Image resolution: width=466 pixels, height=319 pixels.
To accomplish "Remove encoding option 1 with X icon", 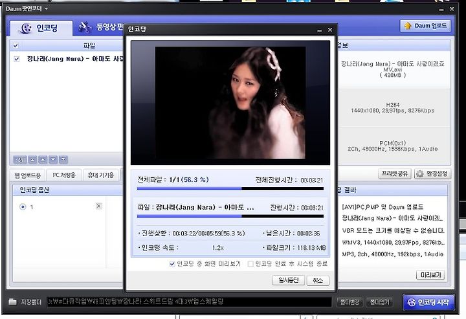I will point(99,206).
